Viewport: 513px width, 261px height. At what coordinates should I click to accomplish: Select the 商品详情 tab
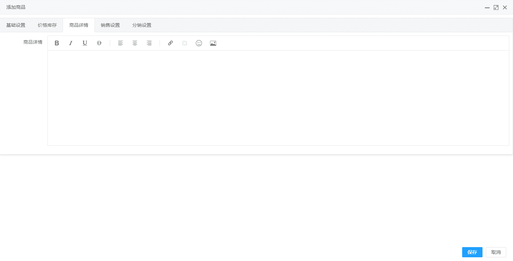pos(79,25)
